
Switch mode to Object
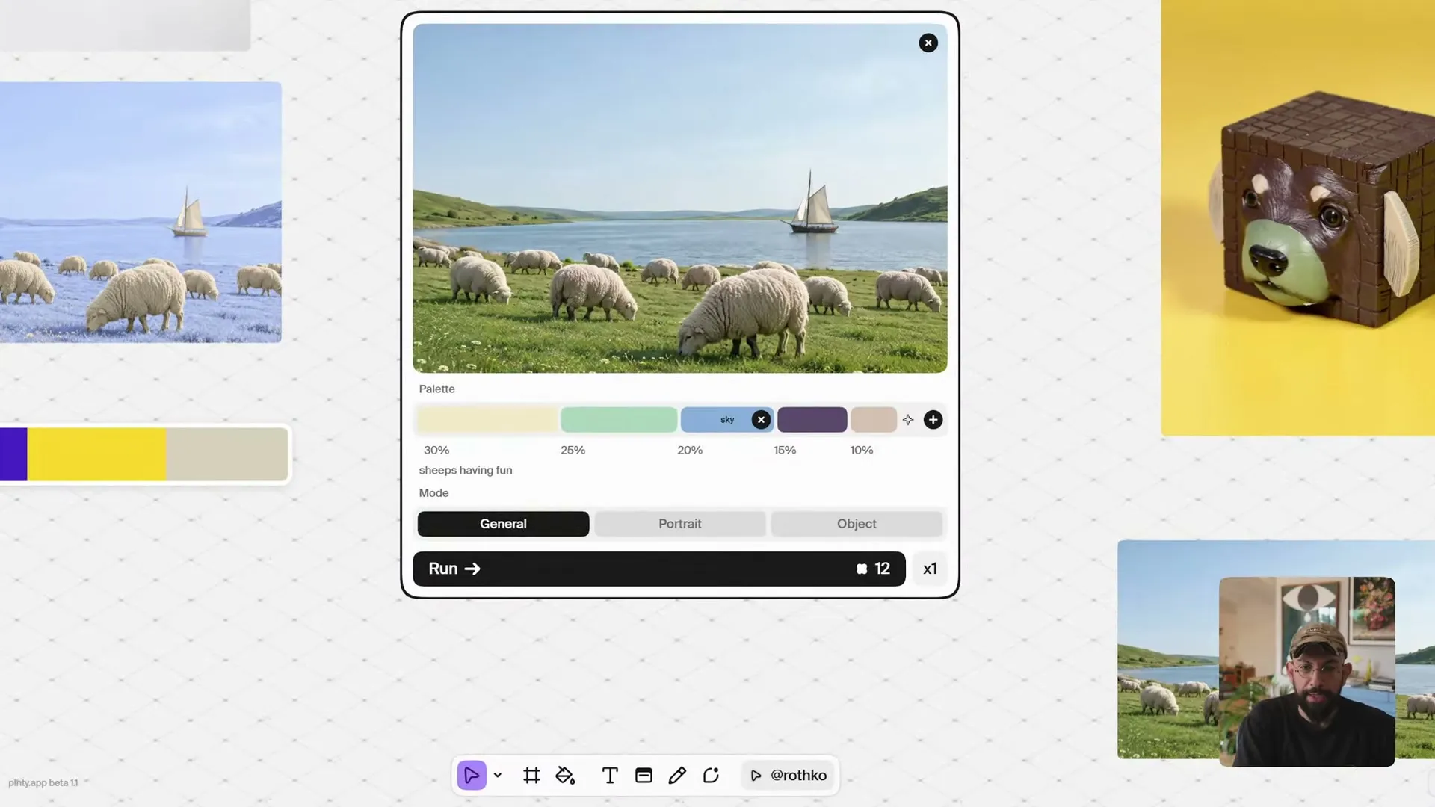tap(857, 524)
